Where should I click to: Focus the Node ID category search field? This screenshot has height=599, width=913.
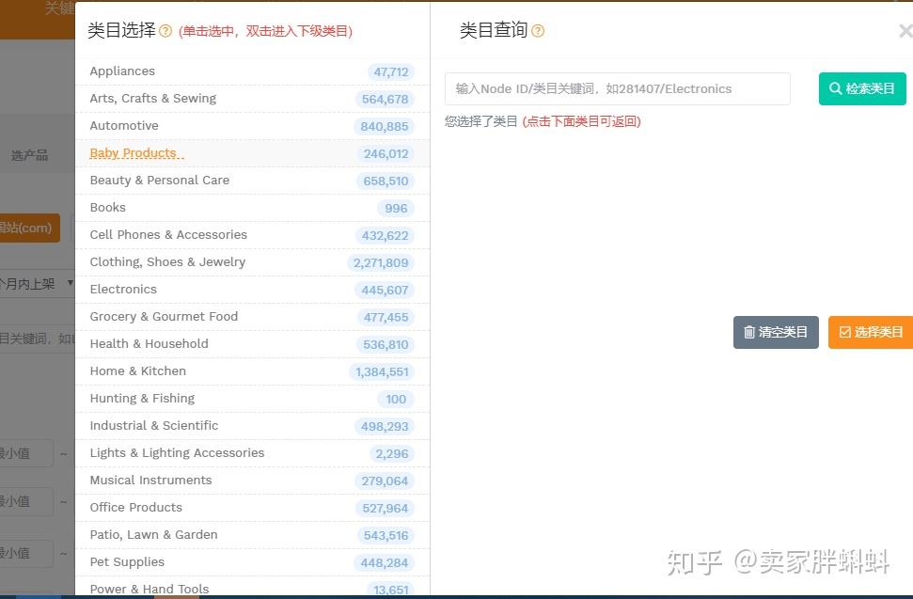(617, 88)
